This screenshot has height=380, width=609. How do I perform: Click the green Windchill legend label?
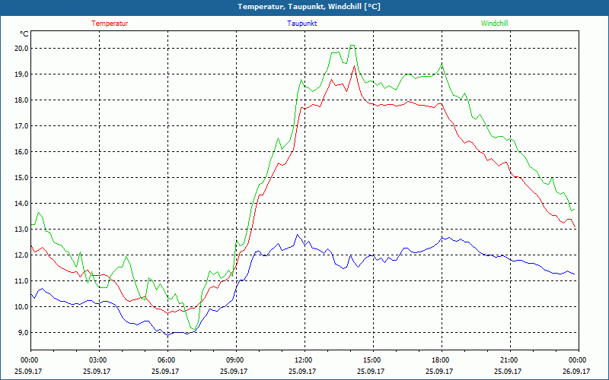(494, 24)
